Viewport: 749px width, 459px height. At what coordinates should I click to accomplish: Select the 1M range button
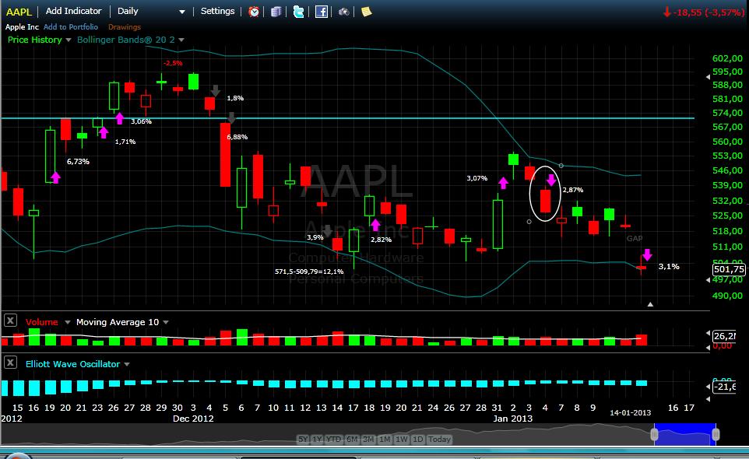[385, 440]
